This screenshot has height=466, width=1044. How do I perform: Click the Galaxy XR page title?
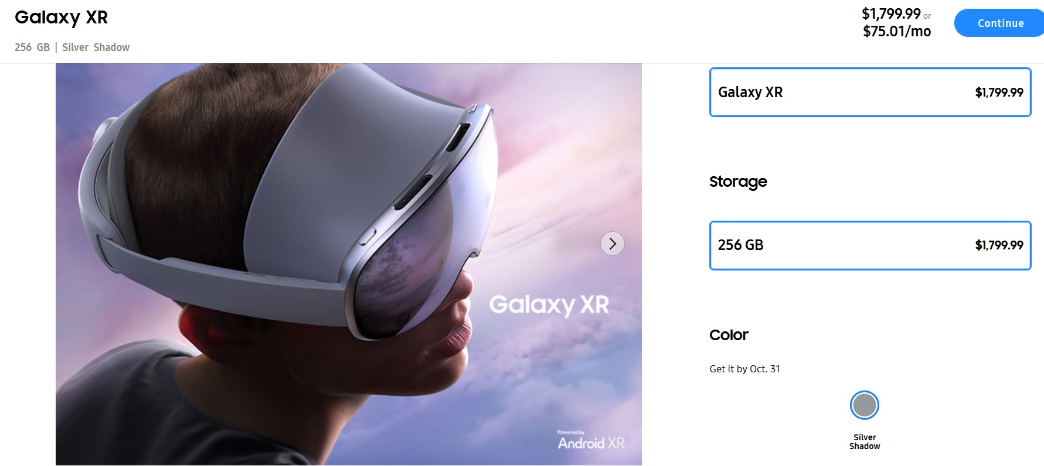click(62, 18)
